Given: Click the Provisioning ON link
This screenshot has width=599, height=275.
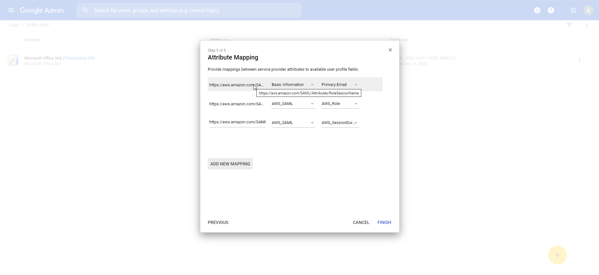Looking at the screenshot, I should coord(79,58).
